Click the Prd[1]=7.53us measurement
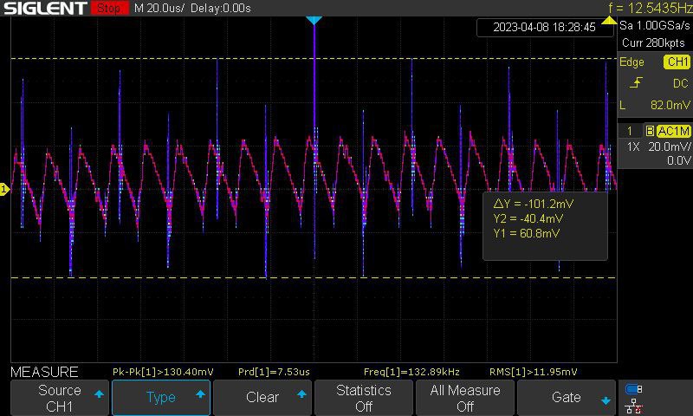 [274, 372]
